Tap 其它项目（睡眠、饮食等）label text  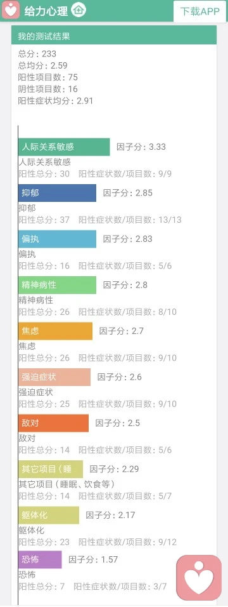(66, 484)
